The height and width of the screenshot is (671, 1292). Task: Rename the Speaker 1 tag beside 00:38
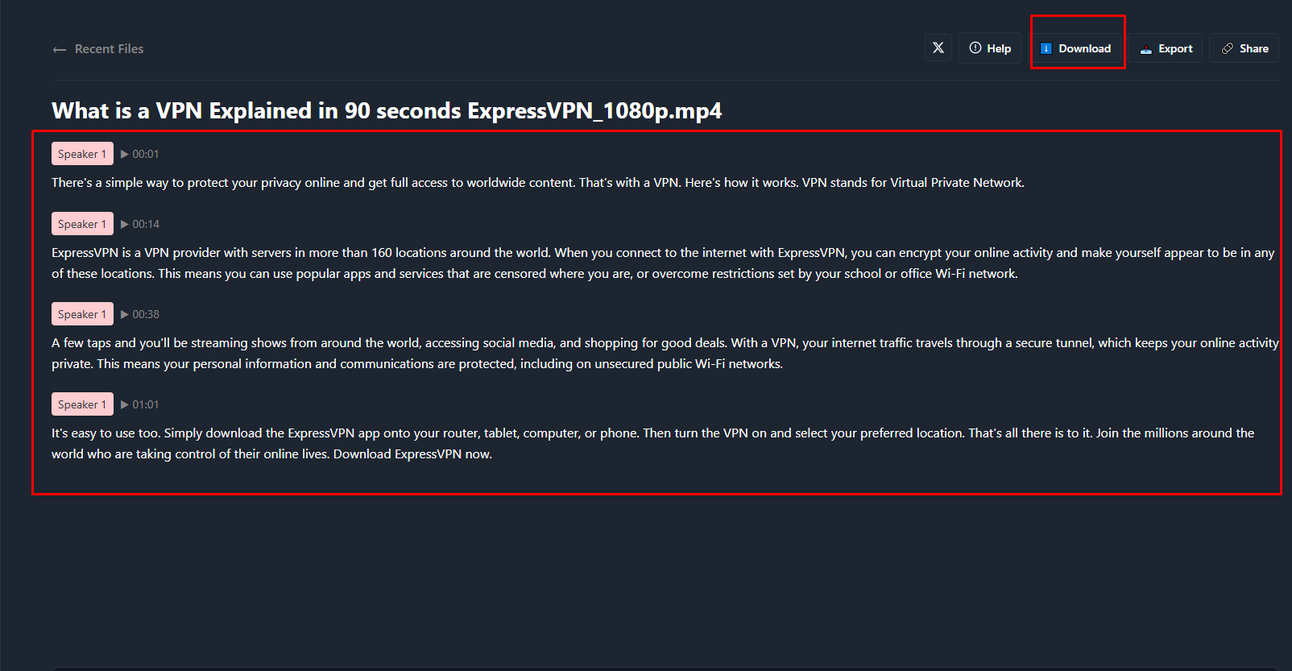point(82,314)
